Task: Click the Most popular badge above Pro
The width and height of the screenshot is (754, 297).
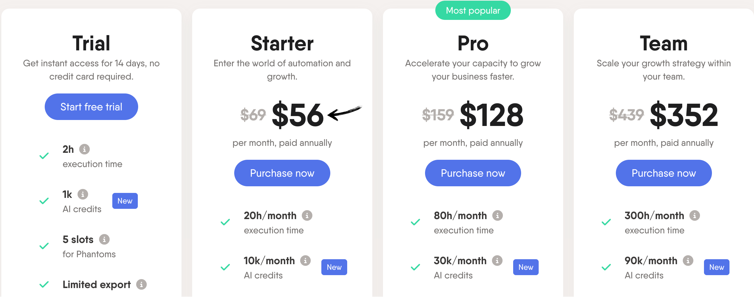Action: pyautogui.click(x=473, y=11)
